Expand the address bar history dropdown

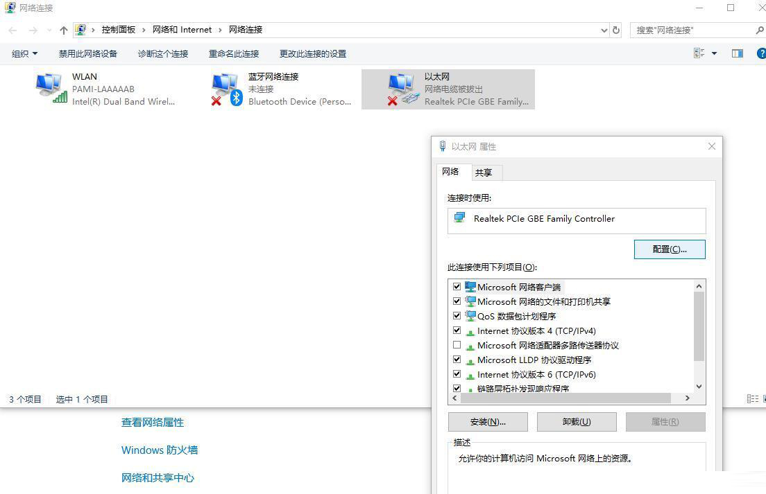click(603, 30)
